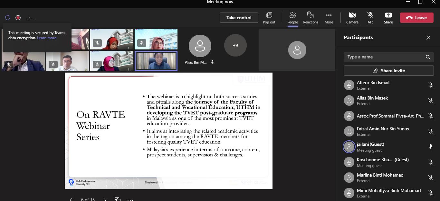Show the +9 additional participants

point(235,46)
